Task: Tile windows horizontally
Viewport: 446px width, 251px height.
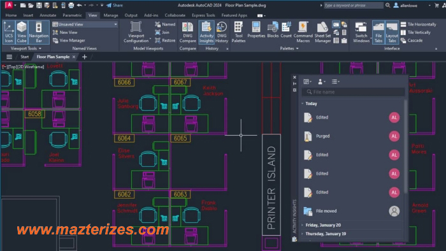Action: coord(418,24)
